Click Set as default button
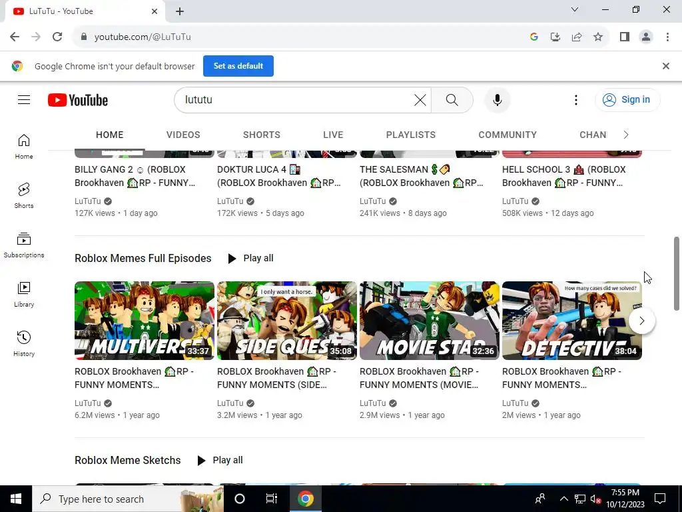Screen dimensions: 682x512 coord(238,66)
